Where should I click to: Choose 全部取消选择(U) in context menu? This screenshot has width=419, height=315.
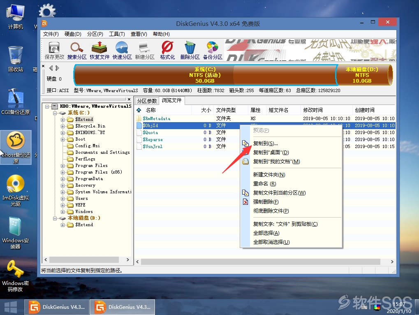coord(291,242)
